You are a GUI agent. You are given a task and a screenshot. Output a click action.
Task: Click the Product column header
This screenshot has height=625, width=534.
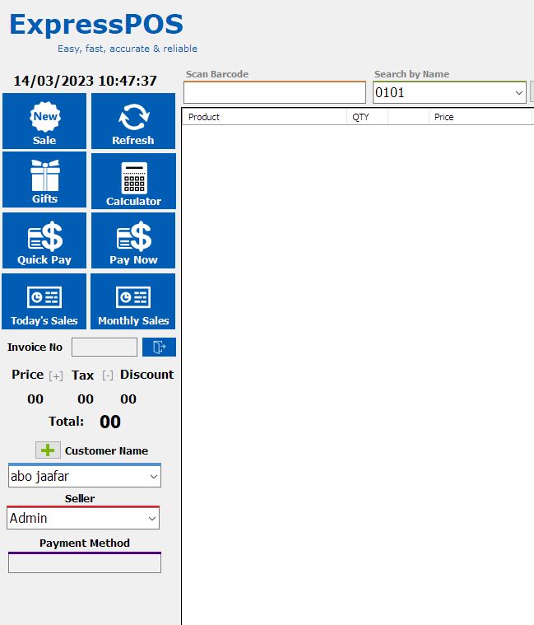(x=263, y=117)
